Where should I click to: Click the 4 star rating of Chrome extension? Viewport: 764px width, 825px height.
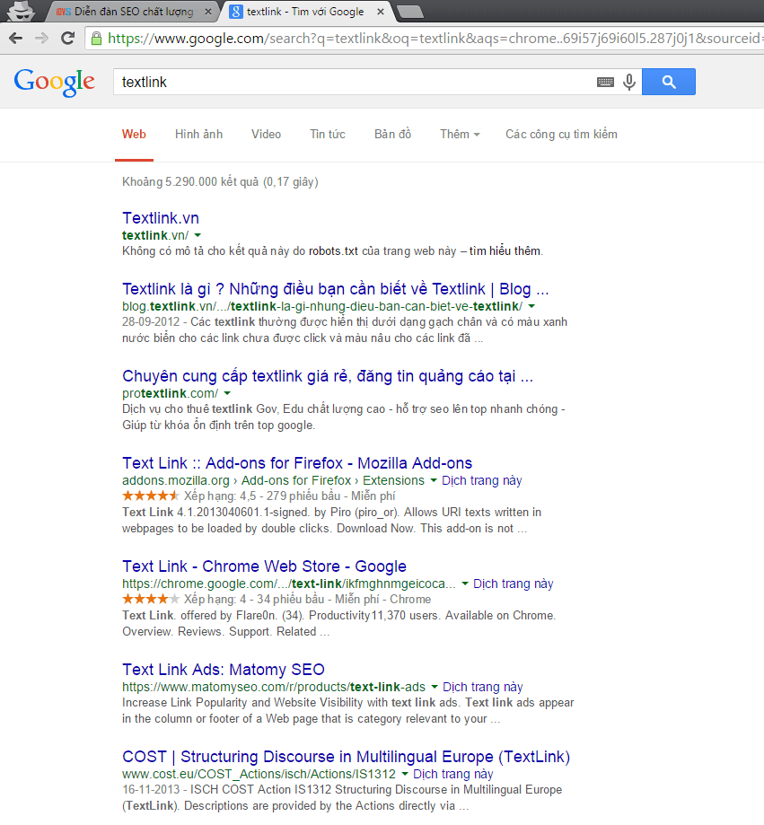(x=151, y=599)
